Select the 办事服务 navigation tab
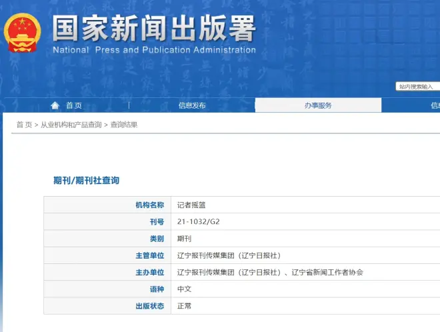This screenshot has width=440, height=332. point(318,105)
